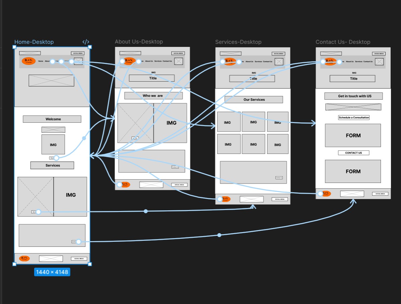Select the B.&V. logo in About Us-Desktop header
Screen dimensions: 401x304
click(129, 61)
